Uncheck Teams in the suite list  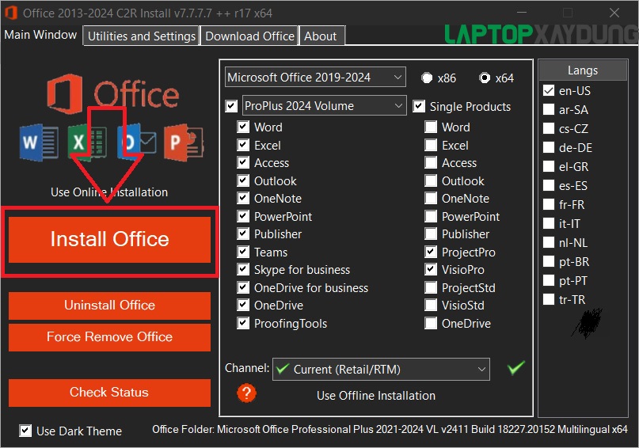(243, 252)
